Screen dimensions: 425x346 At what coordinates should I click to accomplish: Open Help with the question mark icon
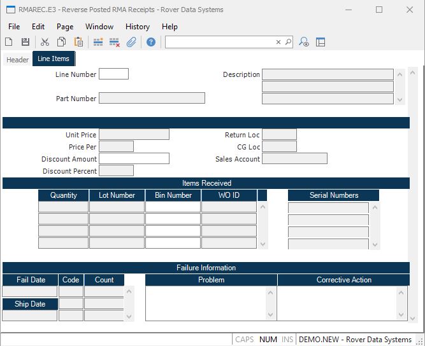coord(151,42)
